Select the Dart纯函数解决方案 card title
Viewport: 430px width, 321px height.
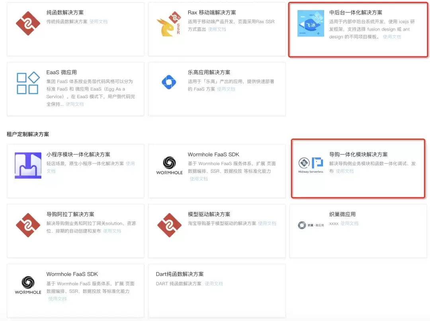click(180, 274)
